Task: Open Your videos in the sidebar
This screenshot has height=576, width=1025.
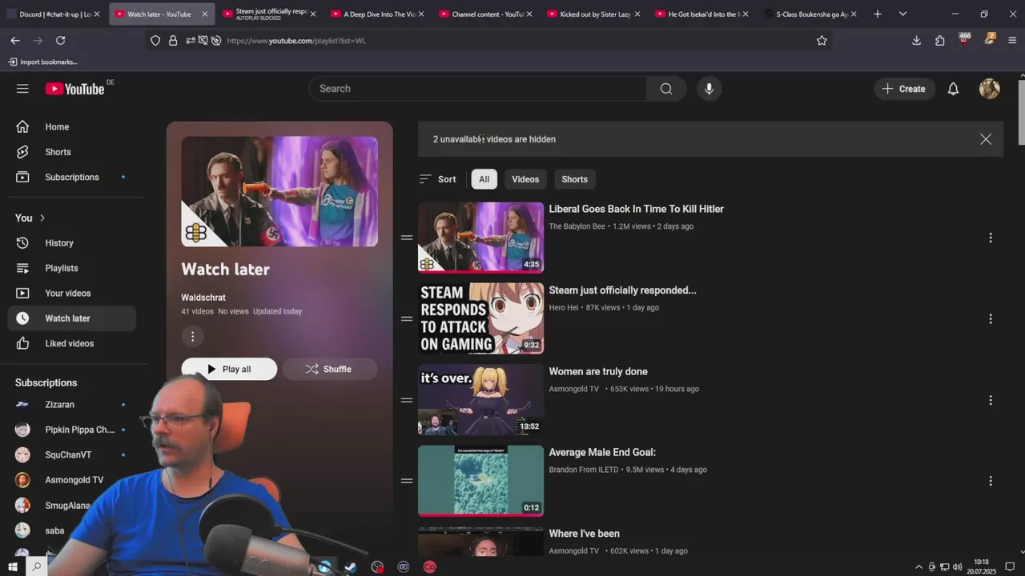Action: [72, 293]
